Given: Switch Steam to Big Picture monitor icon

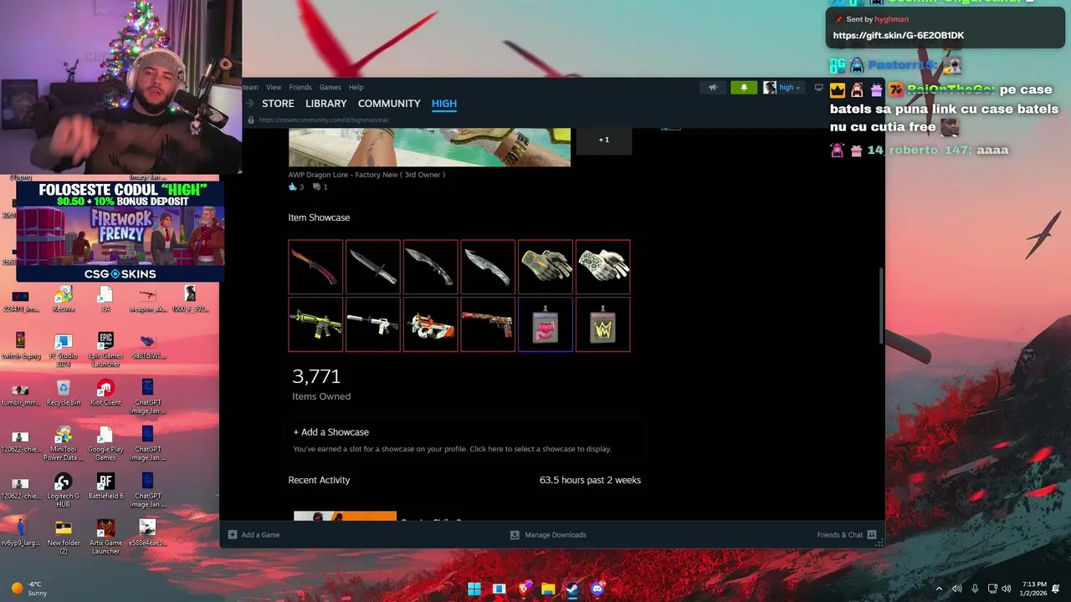Looking at the screenshot, I should click(818, 87).
